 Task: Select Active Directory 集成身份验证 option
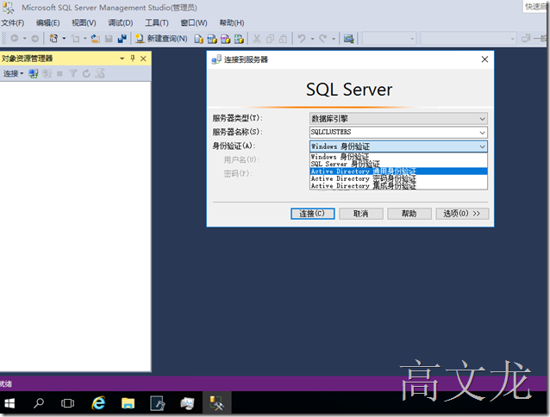tap(398, 186)
